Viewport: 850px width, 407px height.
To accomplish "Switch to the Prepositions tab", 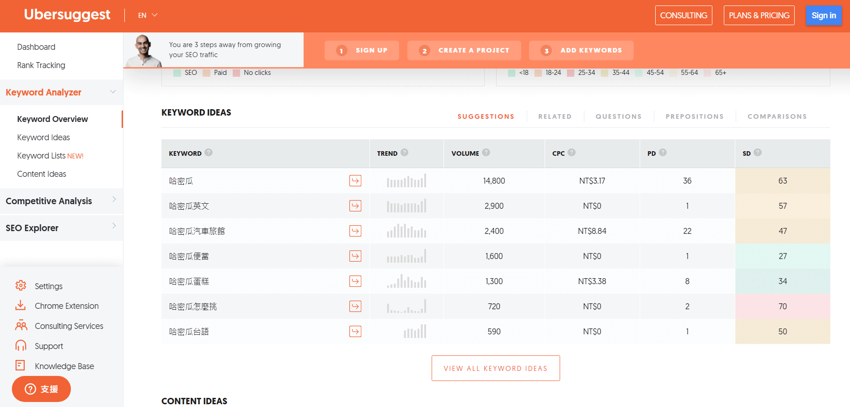I will pyautogui.click(x=695, y=116).
